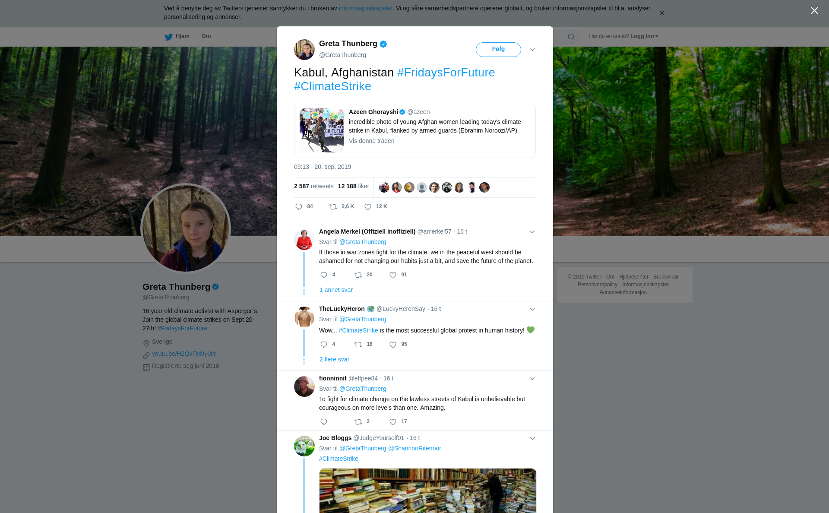This screenshot has height=513, width=829.
Task: Show 2 flere svar replies
Action: click(x=334, y=359)
